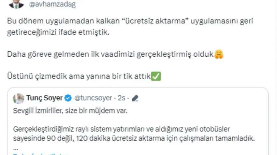This screenshot has height=155, width=277.
Task: Click the 2s timestamp of quoted tweet
Action: pyautogui.click(x=122, y=98)
